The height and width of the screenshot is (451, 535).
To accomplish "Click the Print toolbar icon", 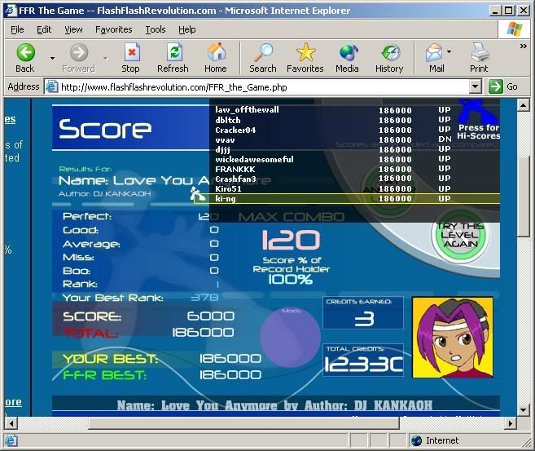I will point(479,54).
